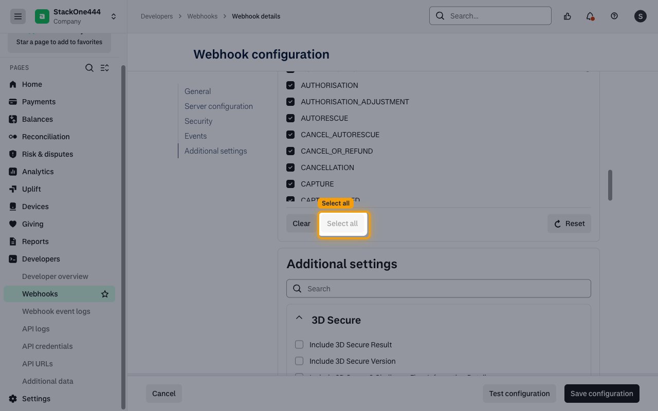
Task: Click the pages list filter icon
Action: click(105, 68)
